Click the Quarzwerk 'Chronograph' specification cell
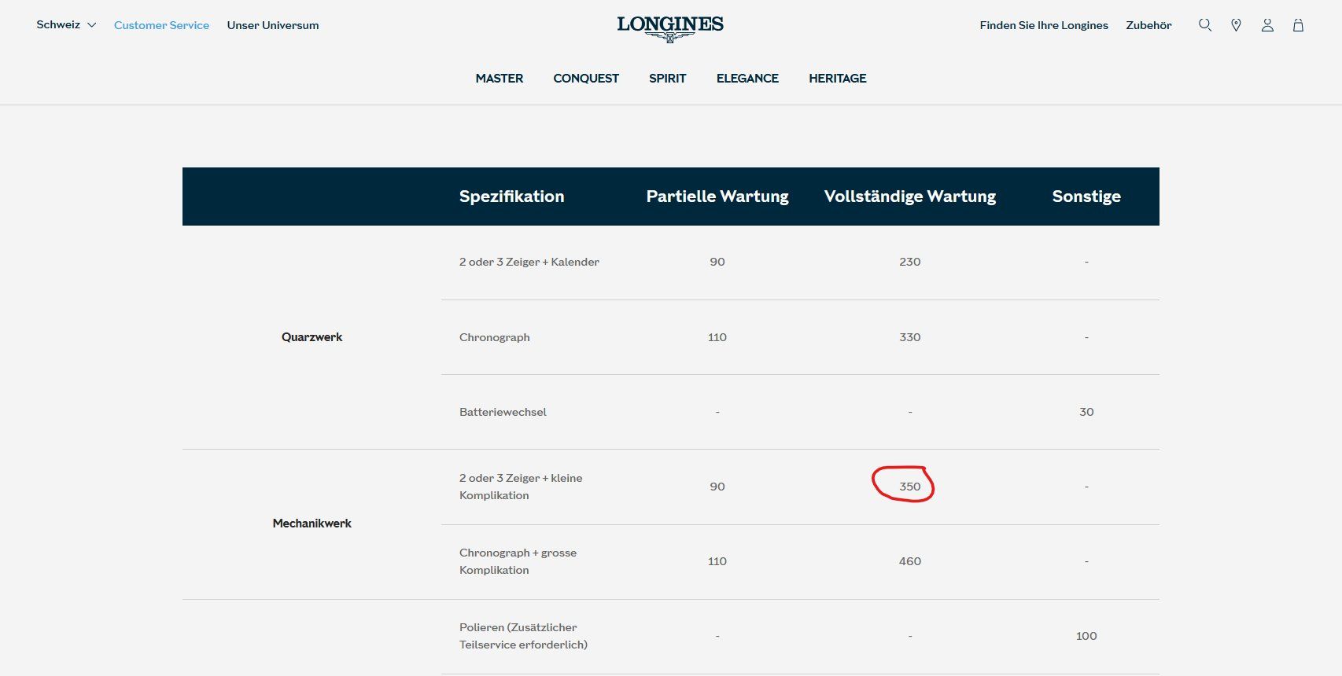The height and width of the screenshot is (676, 1342). pos(495,337)
